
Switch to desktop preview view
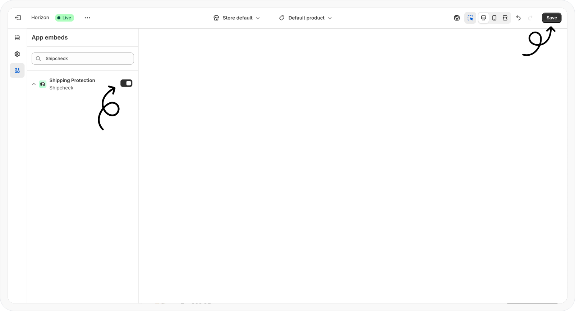click(484, 18)
